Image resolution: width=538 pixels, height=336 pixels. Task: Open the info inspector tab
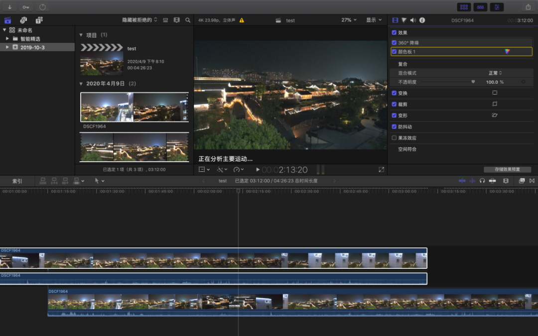[422, 20]
